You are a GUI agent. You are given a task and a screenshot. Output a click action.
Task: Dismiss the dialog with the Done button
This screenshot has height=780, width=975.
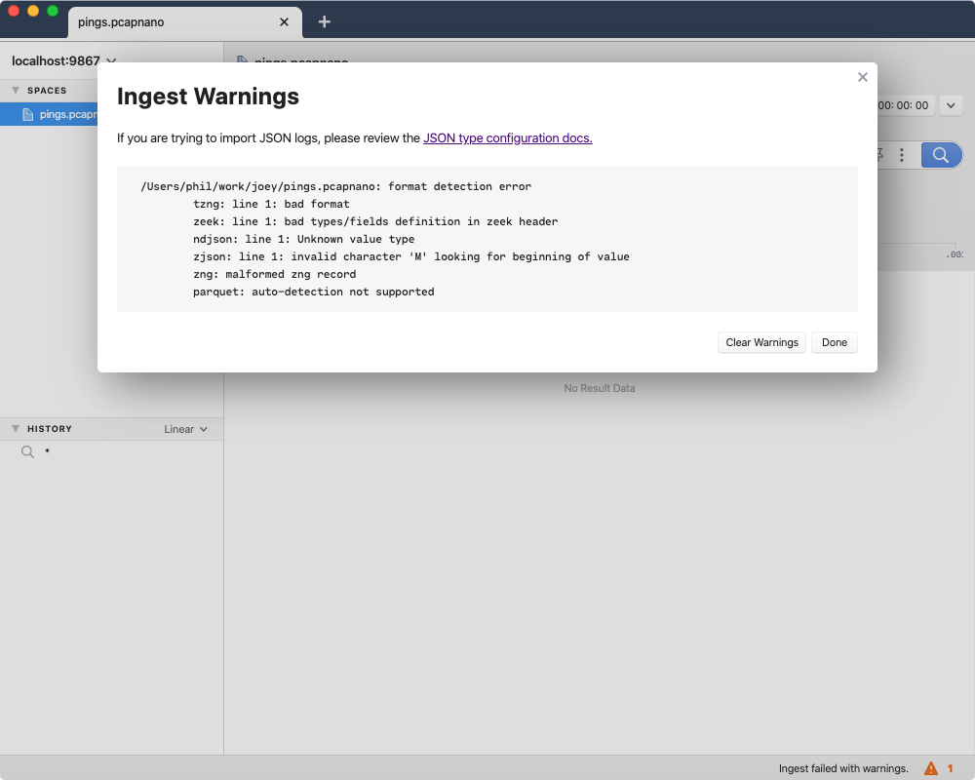[x=834, y=342]
